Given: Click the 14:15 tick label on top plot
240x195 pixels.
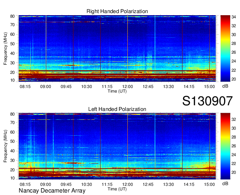Looking at the screenshot, I should coord(189,87).
